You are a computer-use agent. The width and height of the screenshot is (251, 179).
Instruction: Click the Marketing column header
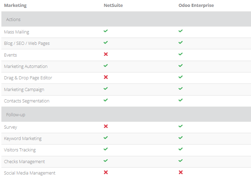15,6
